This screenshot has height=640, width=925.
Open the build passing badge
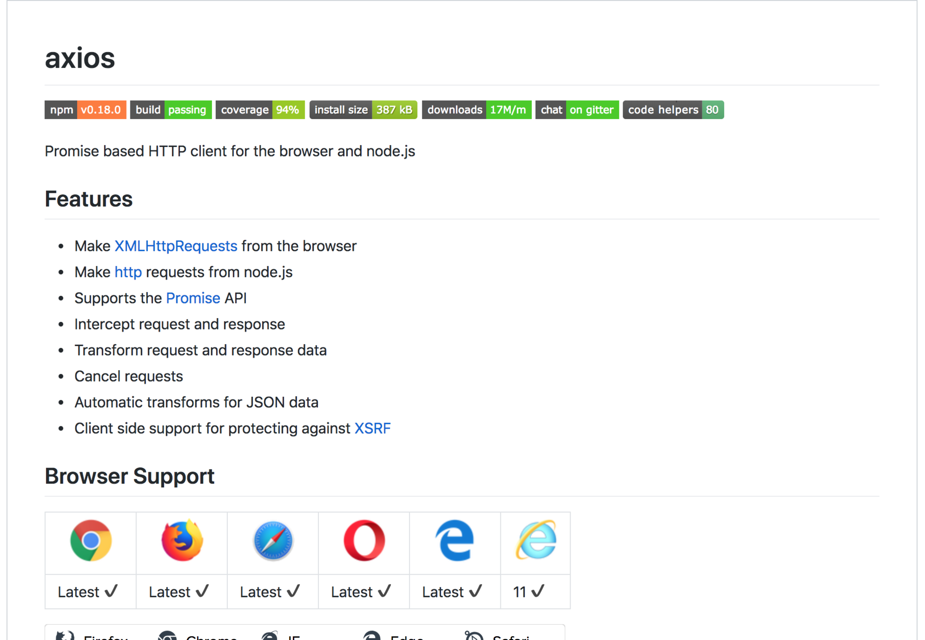(171, 110)
